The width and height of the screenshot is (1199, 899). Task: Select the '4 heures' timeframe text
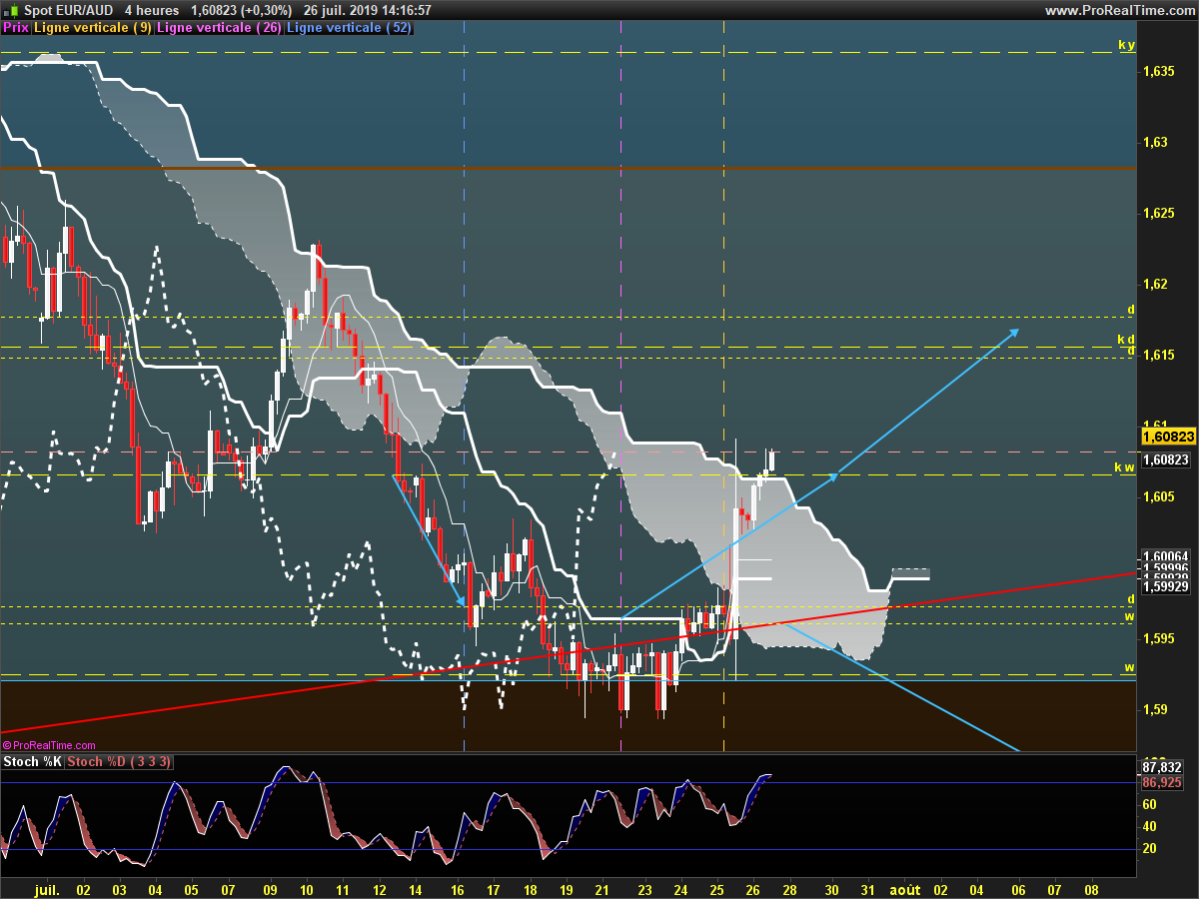pyautogui.click(x=145, y=10)
